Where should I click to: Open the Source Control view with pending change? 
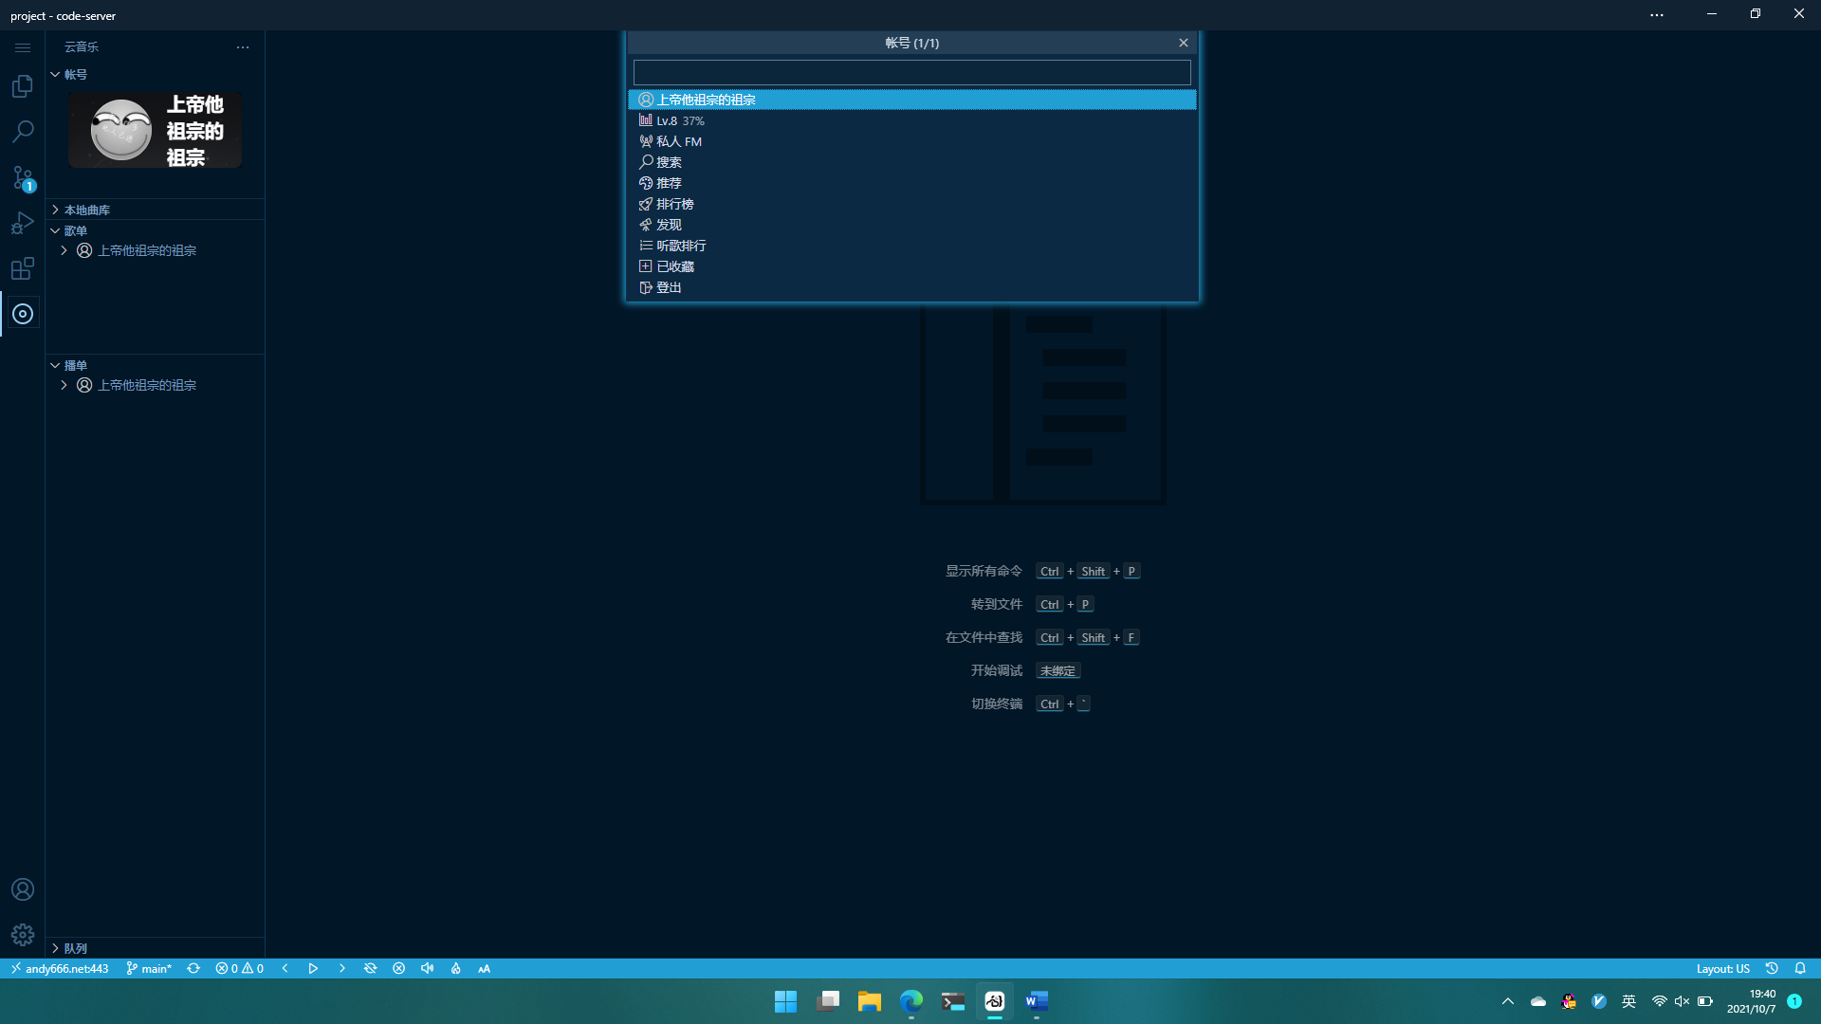[x=23, y=178]
